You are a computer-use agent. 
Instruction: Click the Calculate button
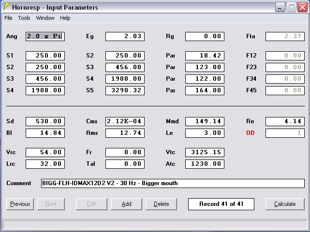coord(285,204)
